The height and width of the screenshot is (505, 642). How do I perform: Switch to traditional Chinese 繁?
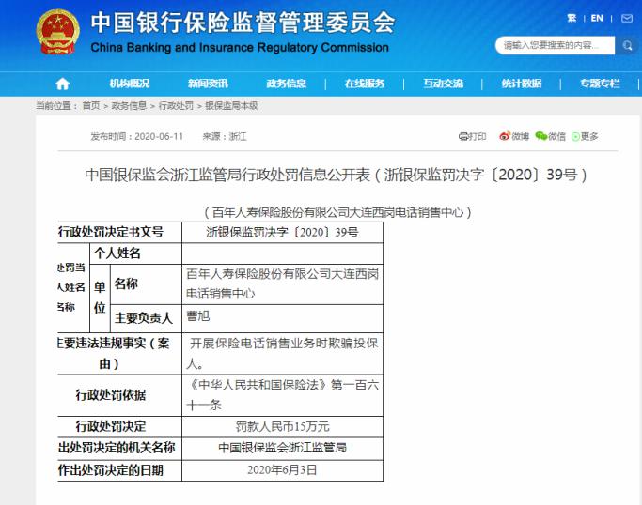point(572,19)
